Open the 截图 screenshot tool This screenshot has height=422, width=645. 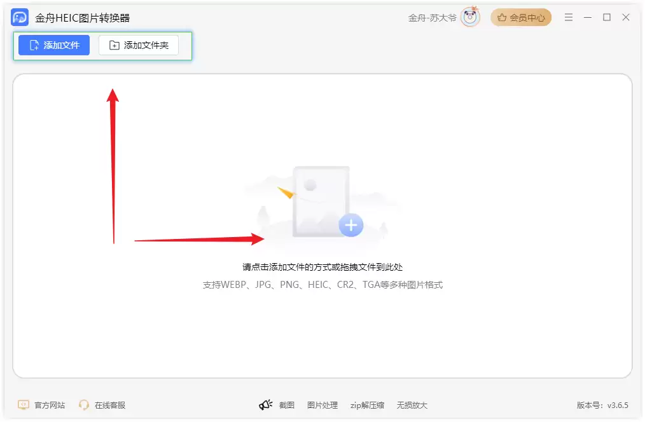287,405
